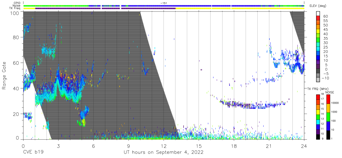
Task: Select the yellow ELEV swatch between 45 and 40
Action: [x=318, y=31]
